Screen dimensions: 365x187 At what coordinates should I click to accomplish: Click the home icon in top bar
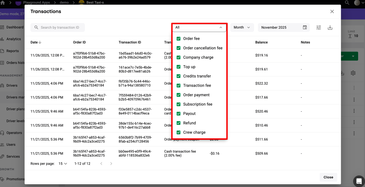point(2,2)
